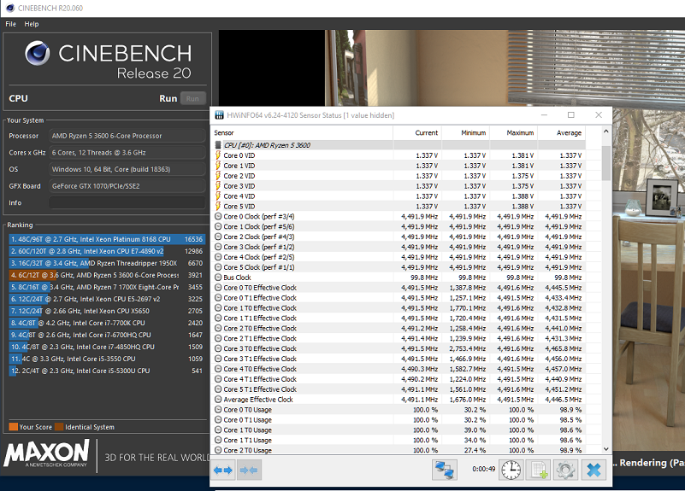Open the Help menu in Cinebench
Image resolution: width=685 pixels, height=491 pixels.
point(32,24)
